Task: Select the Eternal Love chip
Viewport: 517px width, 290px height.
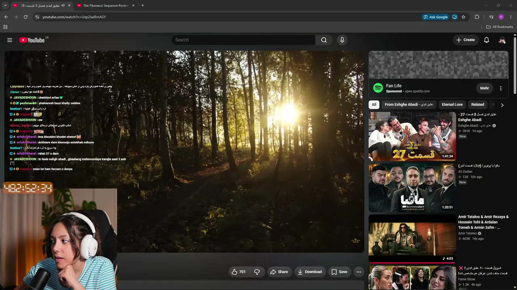Action: pos(452,105)
